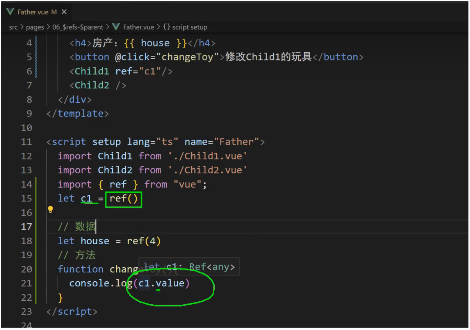Place cursor on 'house' in h4 line

(x=155, y=43)
